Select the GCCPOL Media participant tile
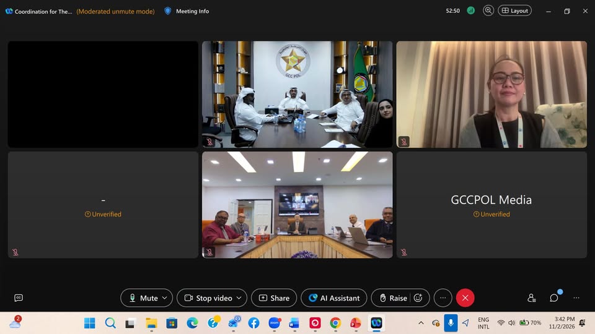Viewport: 595px width, 334px height. [491, 205]
